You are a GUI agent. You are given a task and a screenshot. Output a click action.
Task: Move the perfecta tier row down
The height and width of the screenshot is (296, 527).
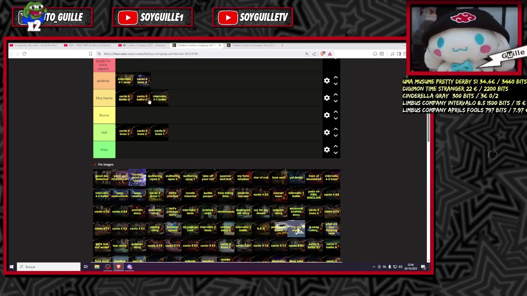(336, 84)
